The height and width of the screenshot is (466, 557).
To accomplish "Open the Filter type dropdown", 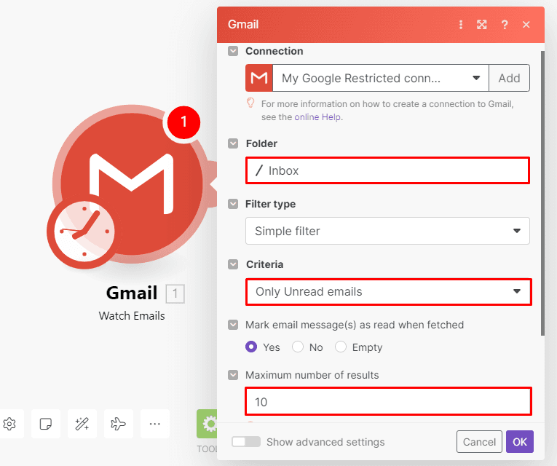I will pyautogui.click(x=387, y=231).
